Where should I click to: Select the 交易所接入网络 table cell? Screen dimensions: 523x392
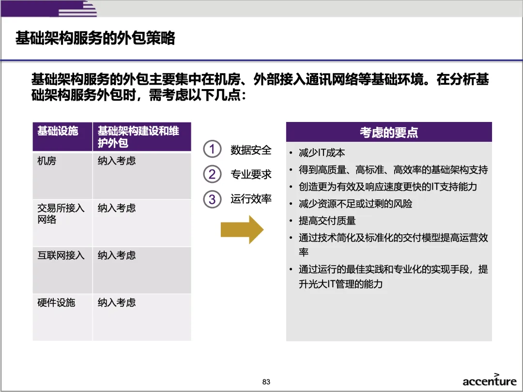tap(62, 223)
